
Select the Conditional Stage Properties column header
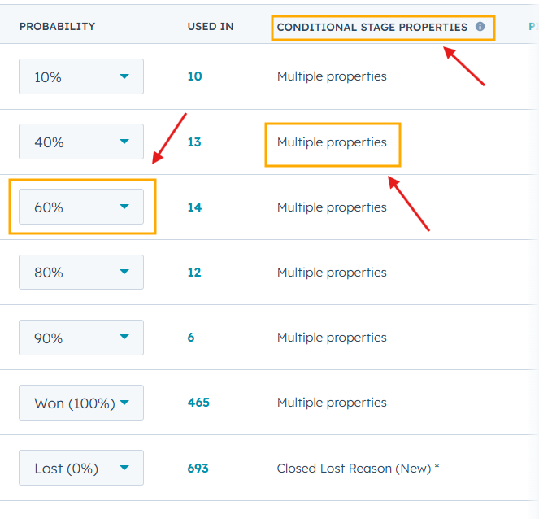(x=372, y=27)
